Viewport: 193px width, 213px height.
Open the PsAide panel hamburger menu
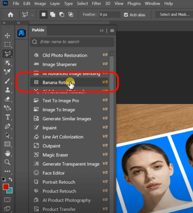(x=112, y=30)
